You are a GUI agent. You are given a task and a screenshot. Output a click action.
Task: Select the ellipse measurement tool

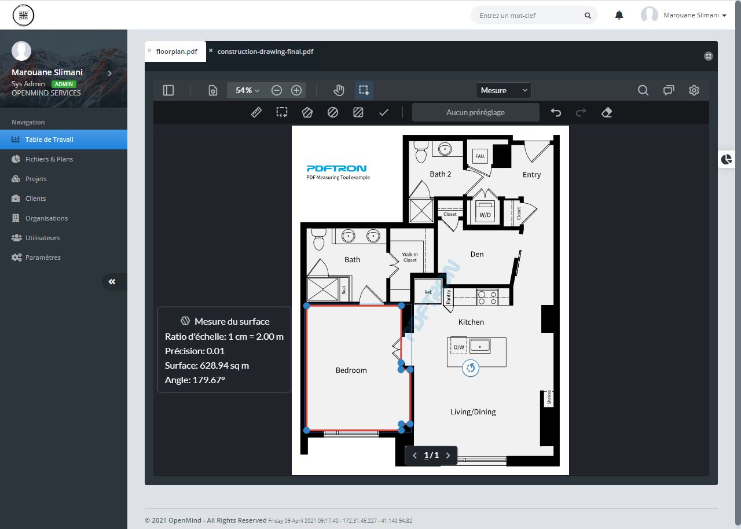point(333,112)
